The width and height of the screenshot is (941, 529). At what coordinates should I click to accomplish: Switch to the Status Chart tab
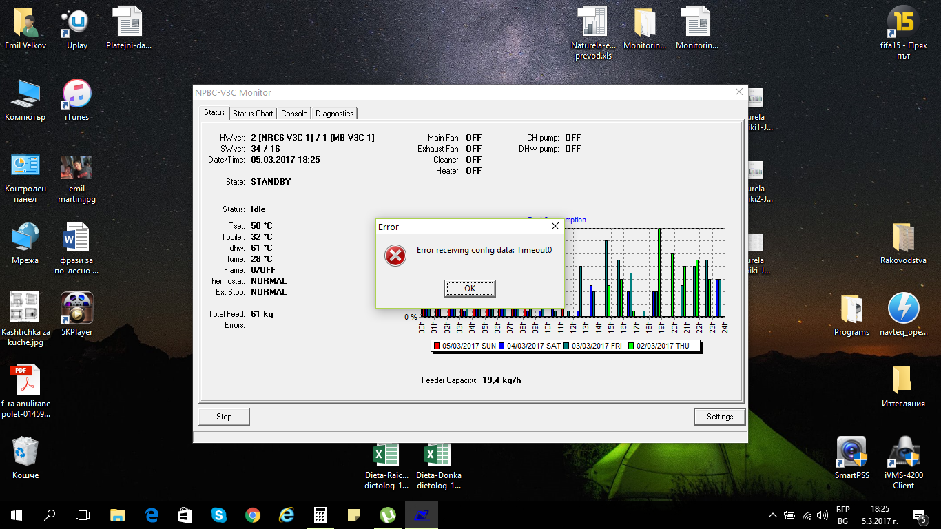(x=253, y=113)
